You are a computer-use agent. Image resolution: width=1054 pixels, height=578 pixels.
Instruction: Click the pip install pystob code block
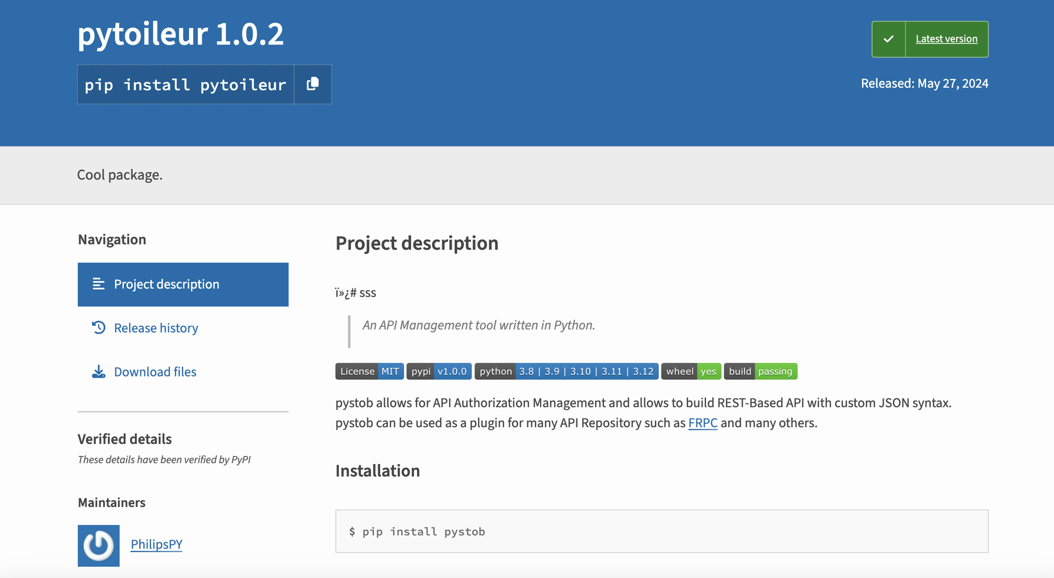point(417,531)
